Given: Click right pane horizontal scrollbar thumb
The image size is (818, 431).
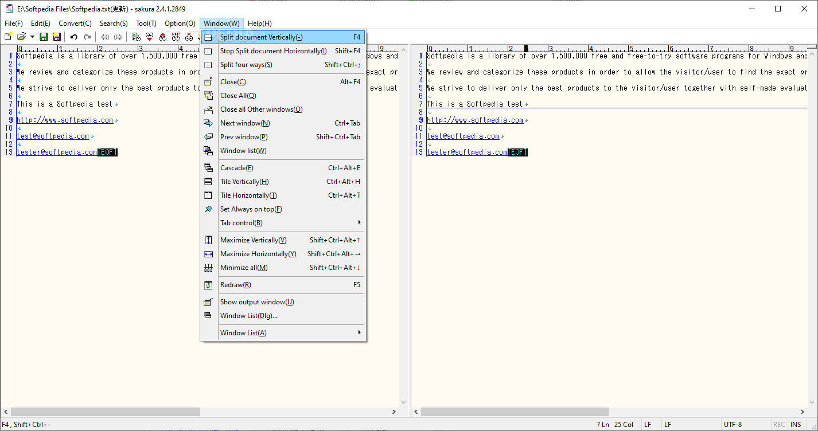Looking at the screenshot, I should [515, 412].
